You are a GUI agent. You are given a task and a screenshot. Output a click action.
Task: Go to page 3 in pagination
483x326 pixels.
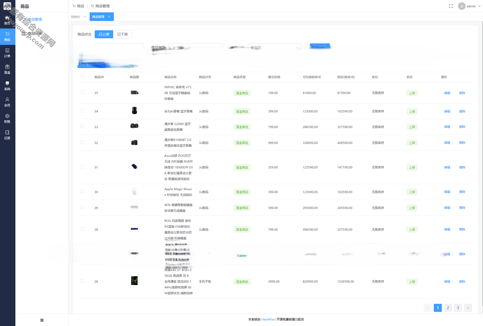click(458, 308)
